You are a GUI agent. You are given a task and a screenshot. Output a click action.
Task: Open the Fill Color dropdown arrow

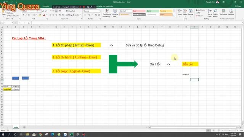click(x=42, y=15)
